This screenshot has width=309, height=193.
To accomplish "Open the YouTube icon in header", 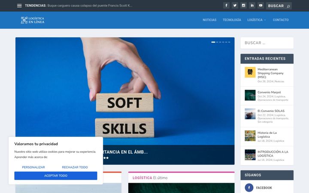I will point(261,6).
